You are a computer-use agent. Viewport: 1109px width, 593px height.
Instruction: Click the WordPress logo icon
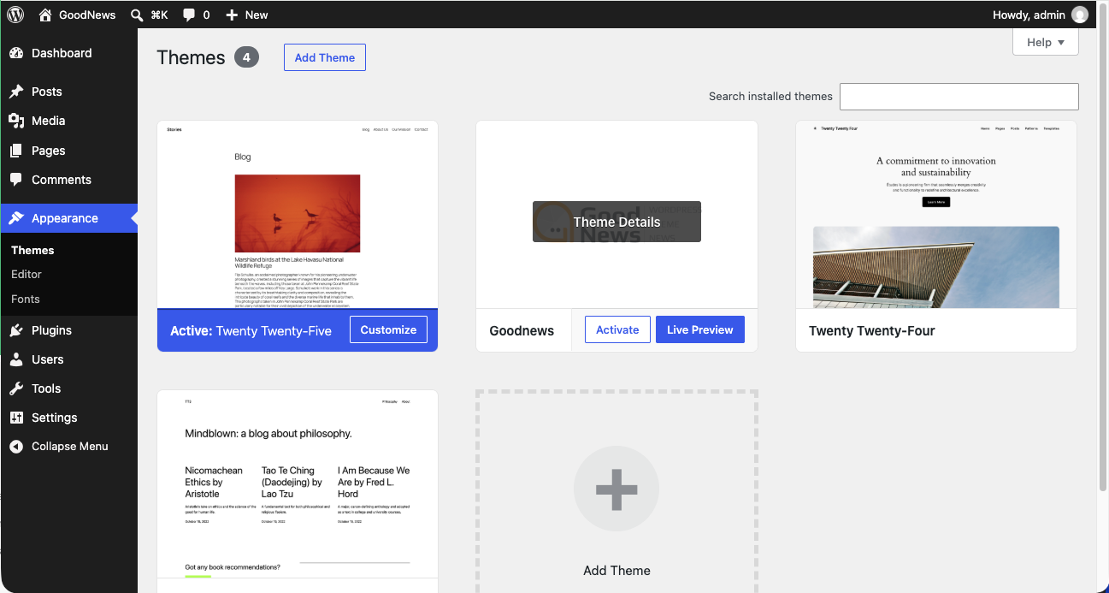pos(15,15)
